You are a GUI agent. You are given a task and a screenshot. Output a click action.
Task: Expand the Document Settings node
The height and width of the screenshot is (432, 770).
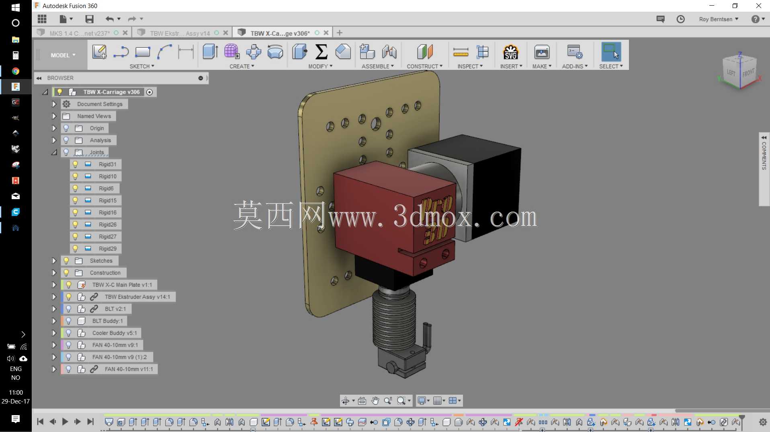point(53,104)
